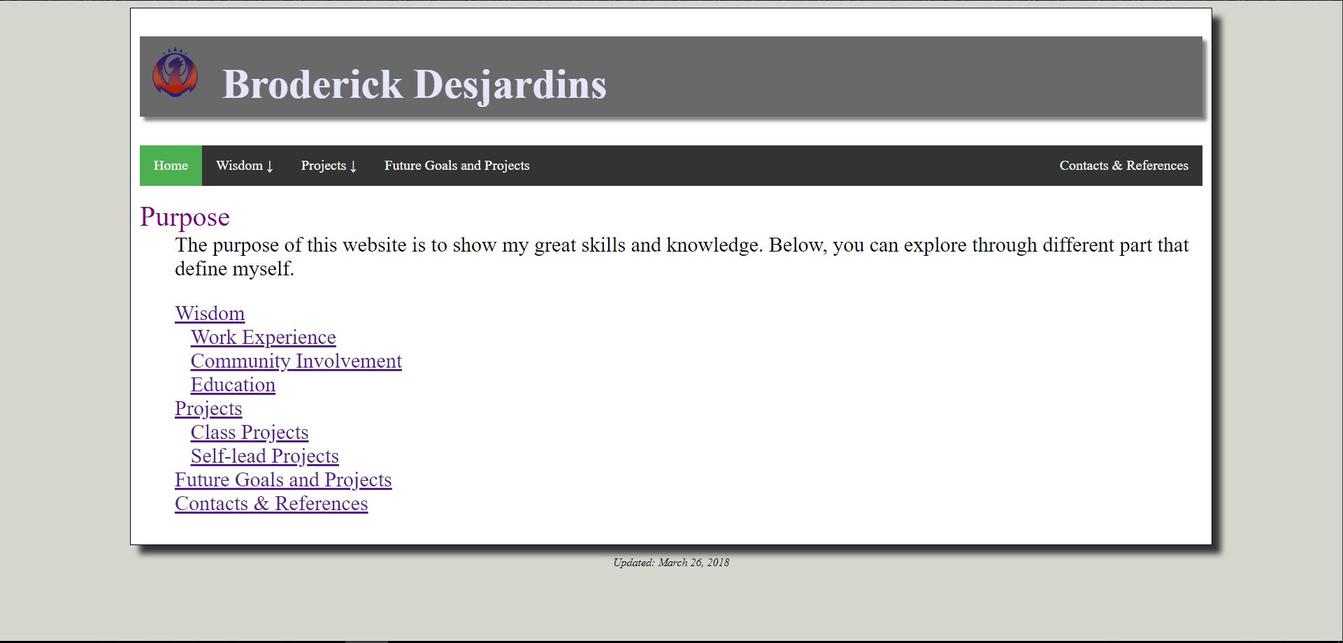The width and height of the screenshot is (1343, 643).
Task: Select the Purpose heading text
Action: click(x=185, y=217)
